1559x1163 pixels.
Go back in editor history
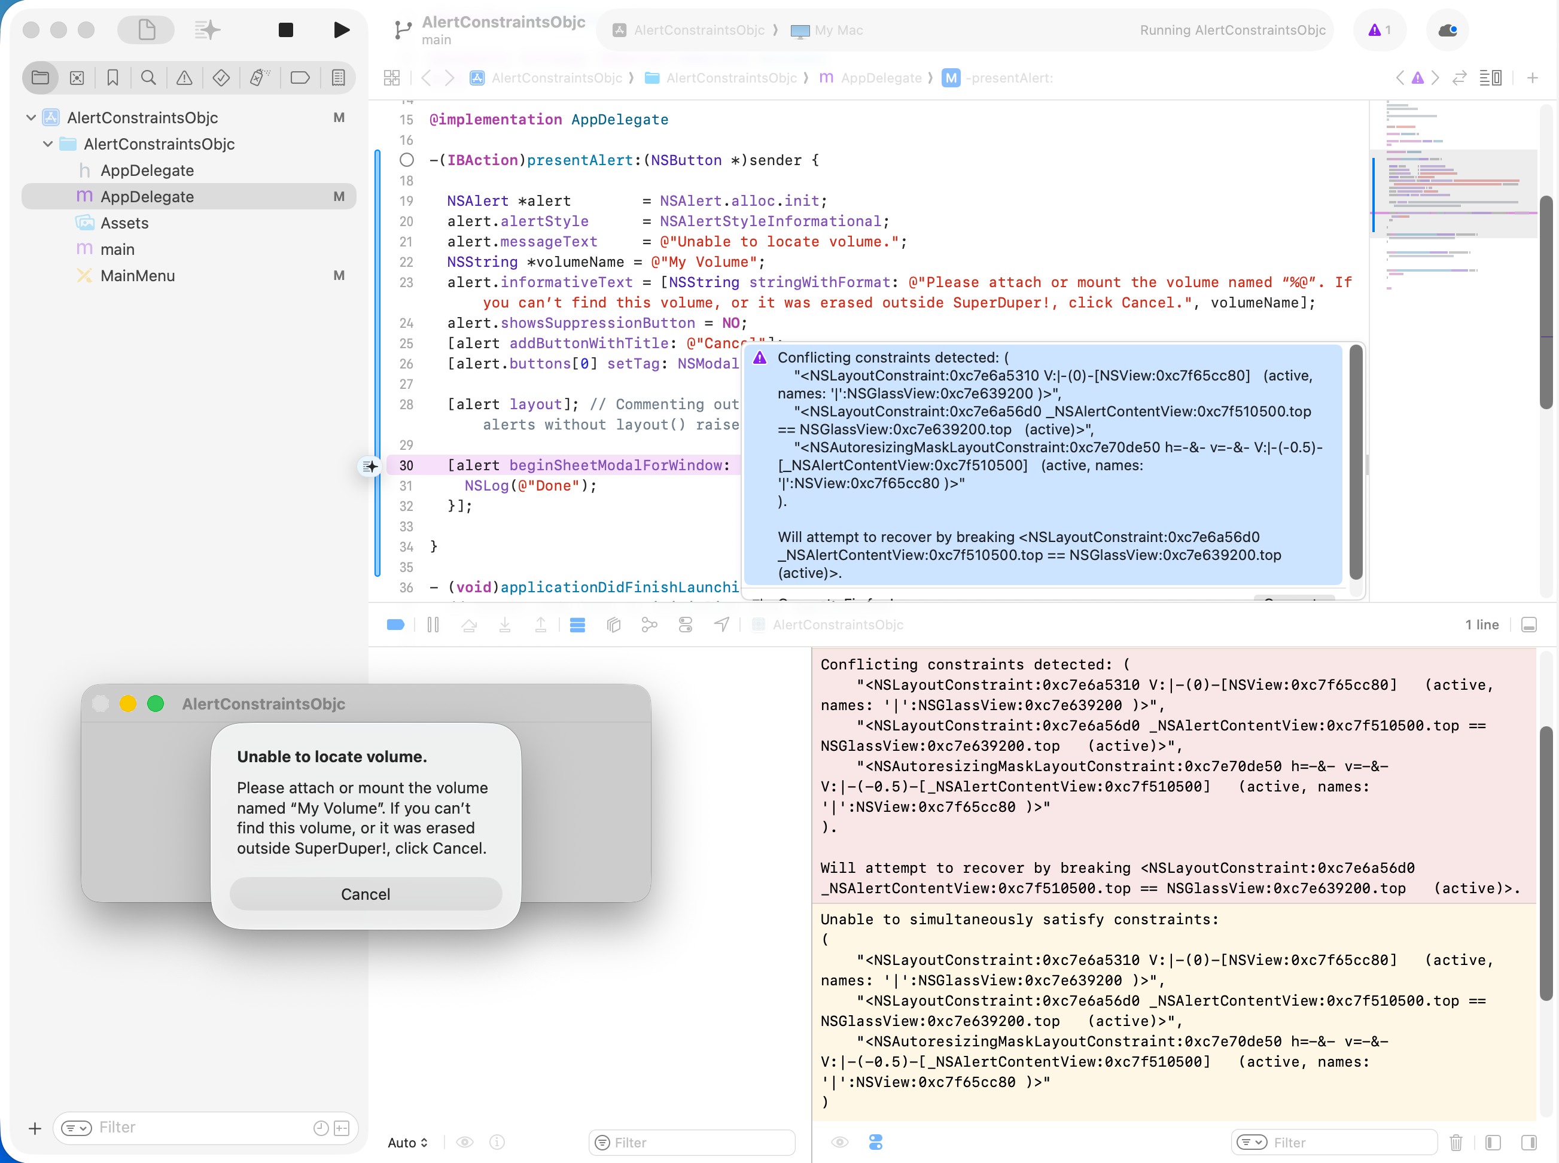(x=426, y=77)
